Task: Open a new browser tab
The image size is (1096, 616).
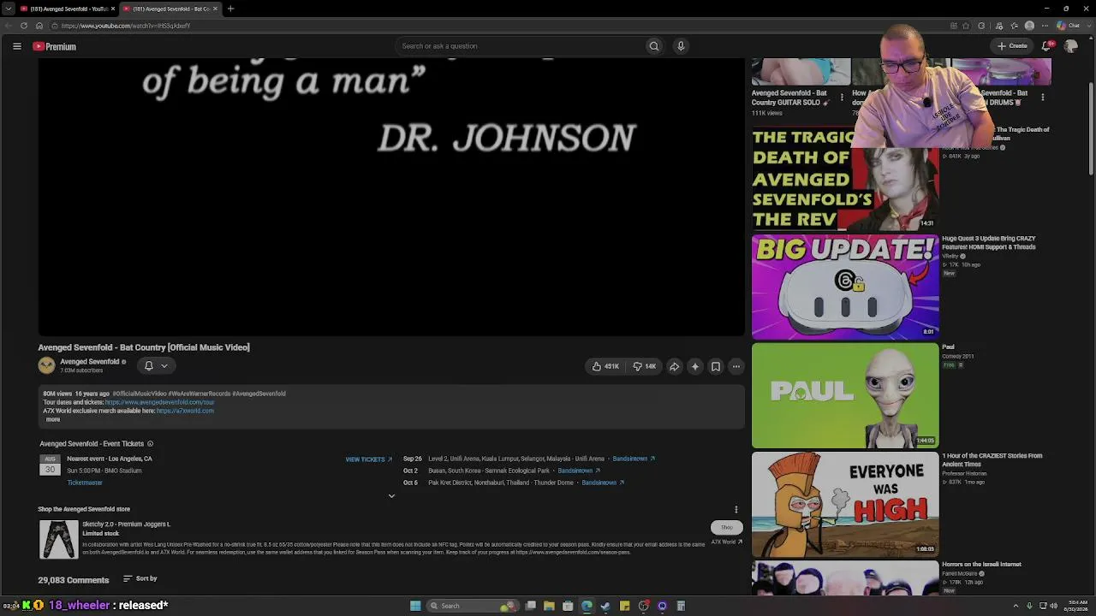Action: [x=230, y=9]
